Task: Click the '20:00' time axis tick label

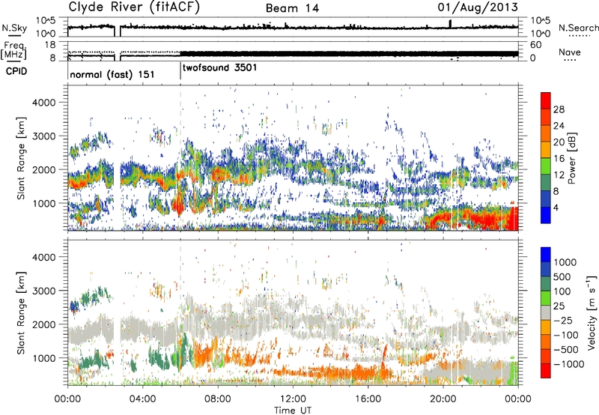Action: click(x=443, y=399)
